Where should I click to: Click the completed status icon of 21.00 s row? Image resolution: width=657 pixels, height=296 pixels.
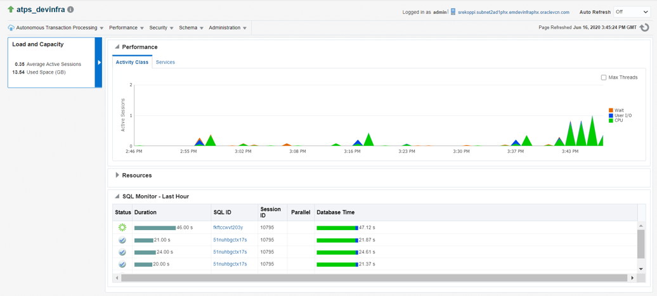[x=122, y=240]
